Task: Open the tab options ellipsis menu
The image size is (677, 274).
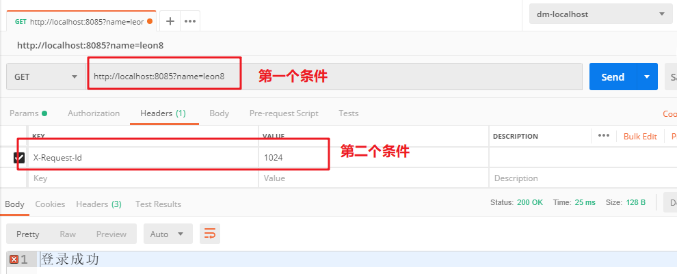Action: tap(190, 21)
